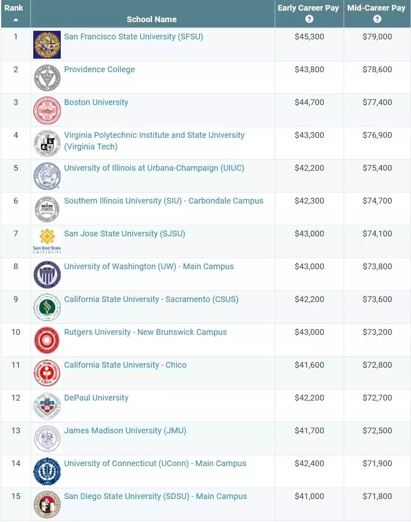
Task: Click the Early Career Pay help question icon
Action: [309, 19]
